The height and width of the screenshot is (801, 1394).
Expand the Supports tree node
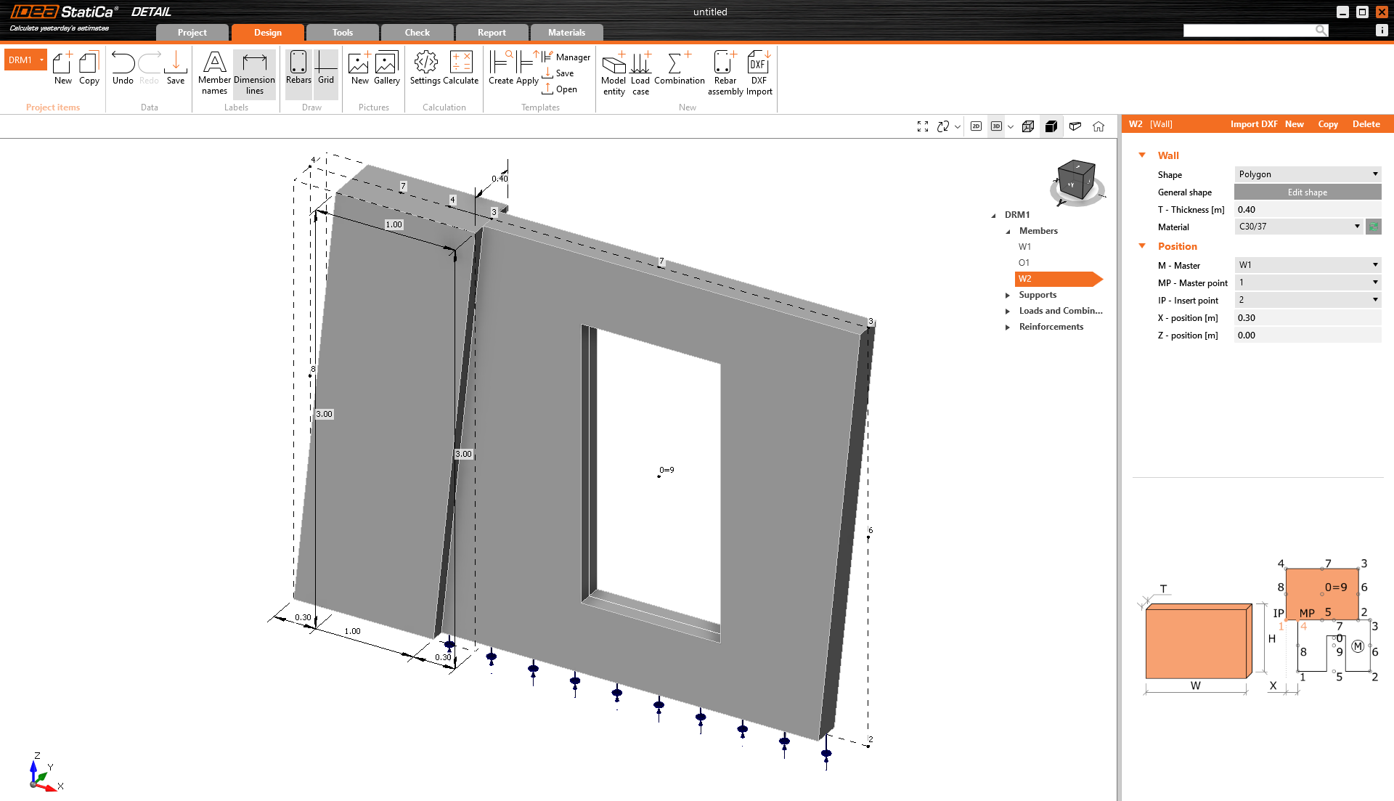pyautogui.click(x=1008, y=295)
